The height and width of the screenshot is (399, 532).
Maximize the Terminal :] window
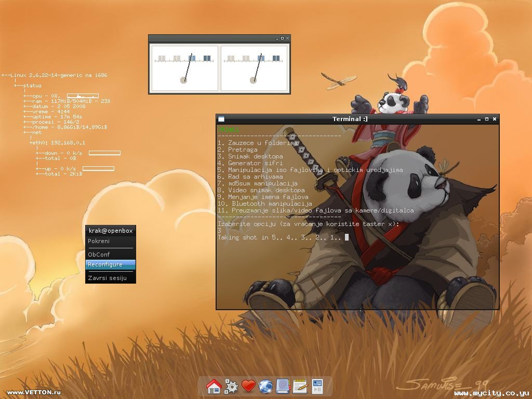click(x=486, y=119)
